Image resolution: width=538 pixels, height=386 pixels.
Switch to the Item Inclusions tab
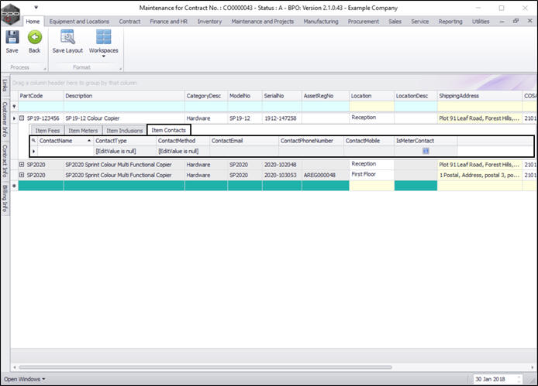124,131
